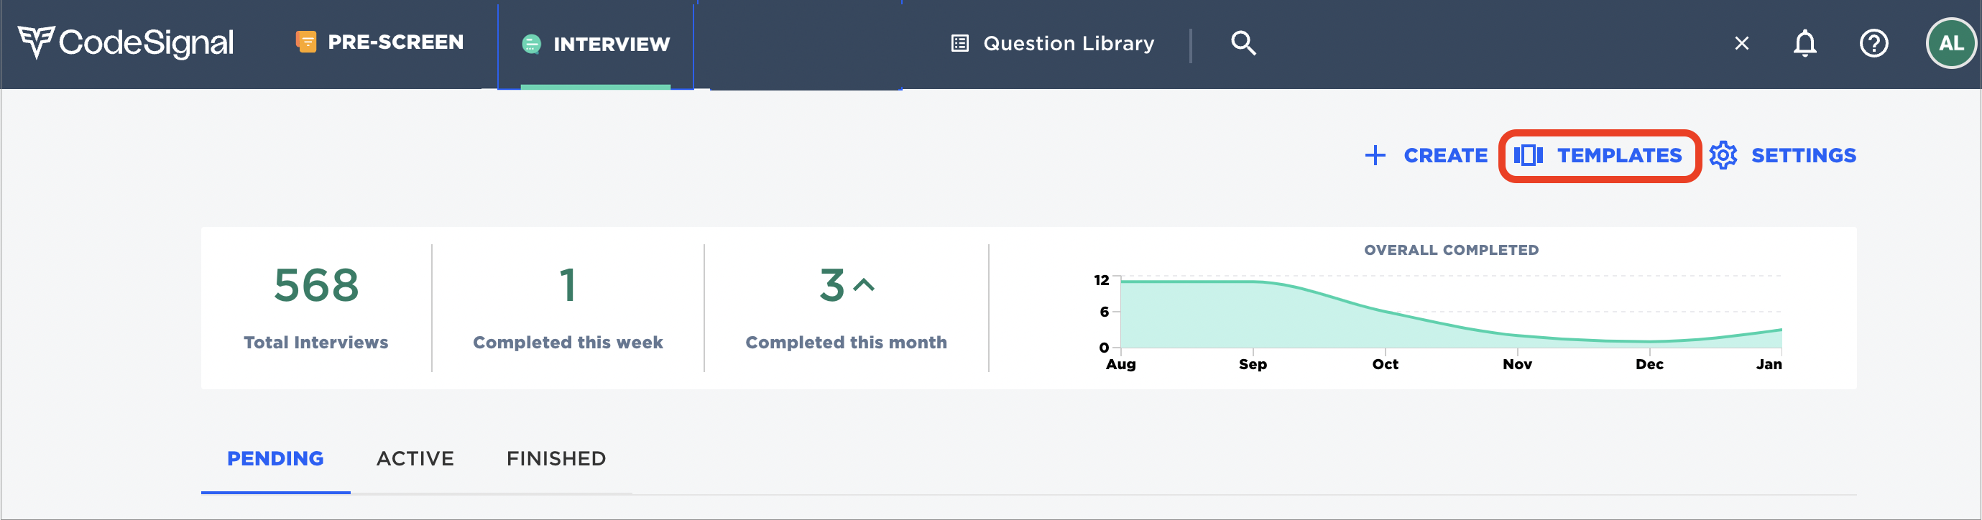Image resolution: width=1982 pixels, height=520 pixels.
Task: Open search with the magnifier icon
Action: click(x=1243, y=43)
